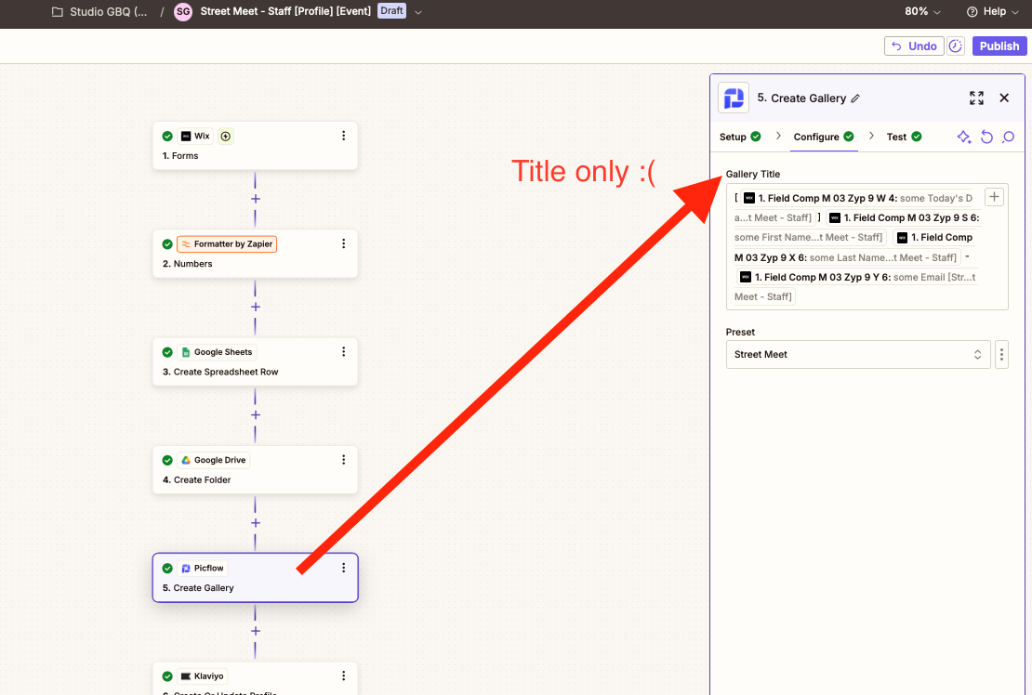This screenshot has height=695, width=1032.
Task: Click the Undo button
Action: click(914, 46)
